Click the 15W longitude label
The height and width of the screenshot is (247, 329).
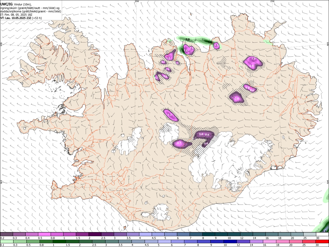pyautogui.click(x=272, y=1)
